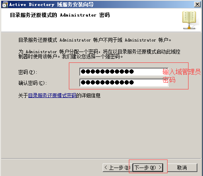This screenshot has width=203, height=176.
Task: Click the open book directory icon
Action: (x=189, y=20)
